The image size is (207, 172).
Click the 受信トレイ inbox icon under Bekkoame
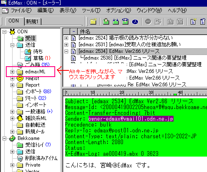tap(20, 145)
